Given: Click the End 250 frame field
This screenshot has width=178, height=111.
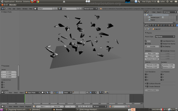Looking at the screenshot, I should pyautogui.click(x=57, y=106).
